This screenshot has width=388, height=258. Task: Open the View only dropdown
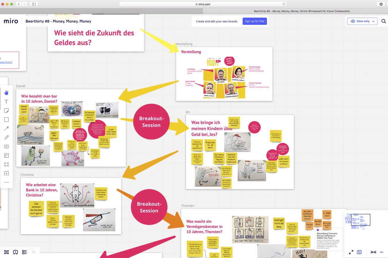[x=362, y=21]
